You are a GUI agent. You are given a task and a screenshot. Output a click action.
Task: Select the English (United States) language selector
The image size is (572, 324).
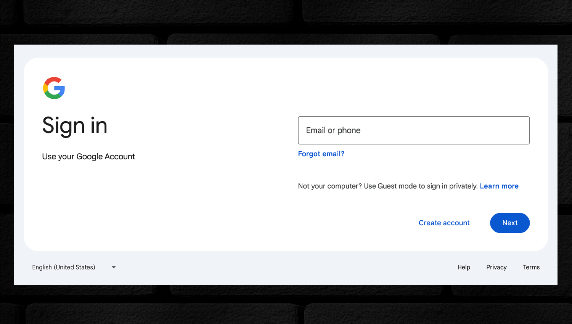[74, 267]
